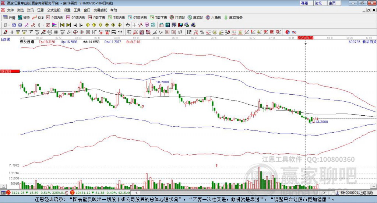Open the calculator icon
This screenshot has width=377, height=203.
[x=168, y=25]
